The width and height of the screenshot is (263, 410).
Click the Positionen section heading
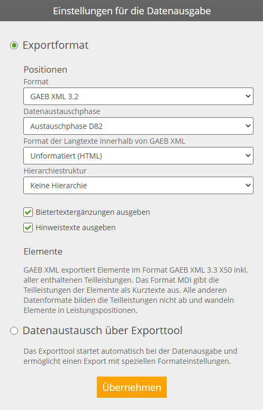point(46,69)
